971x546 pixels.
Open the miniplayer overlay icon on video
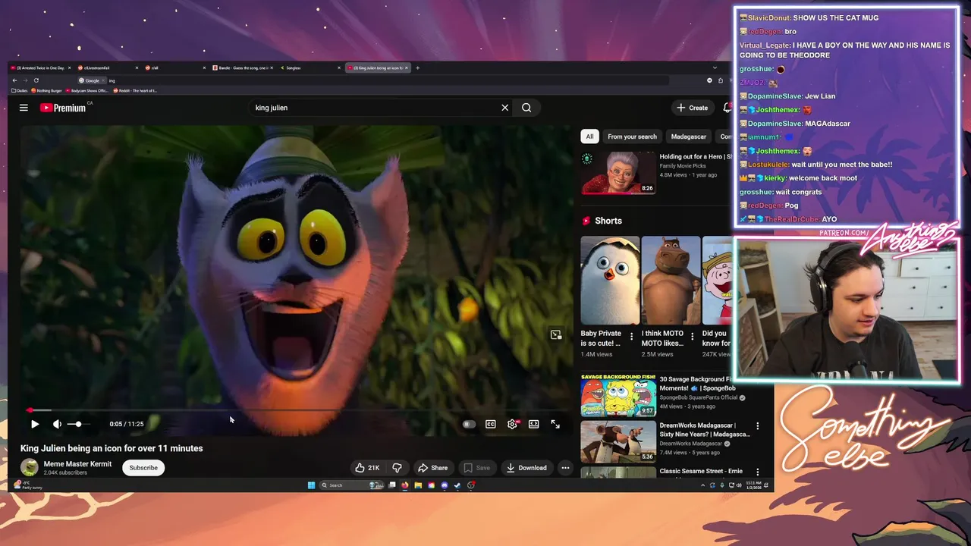[x=556, y=334]
